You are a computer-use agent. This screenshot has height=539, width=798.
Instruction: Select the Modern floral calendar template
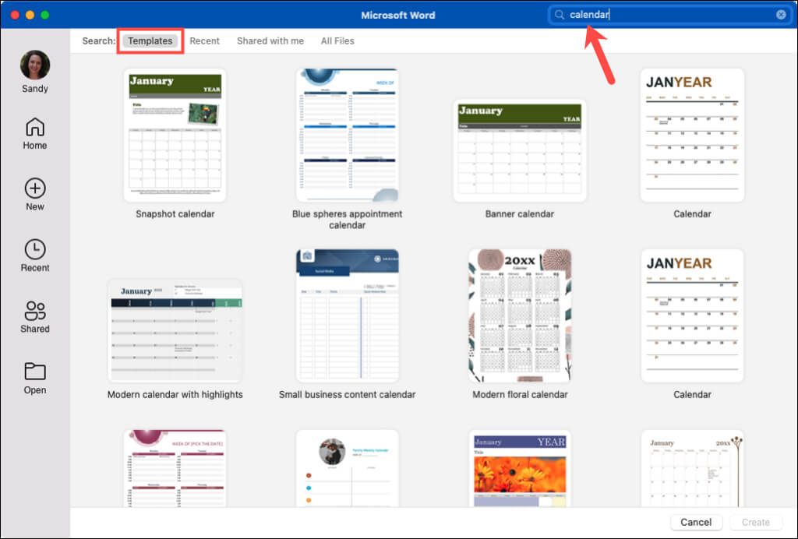tap(520, 315)
